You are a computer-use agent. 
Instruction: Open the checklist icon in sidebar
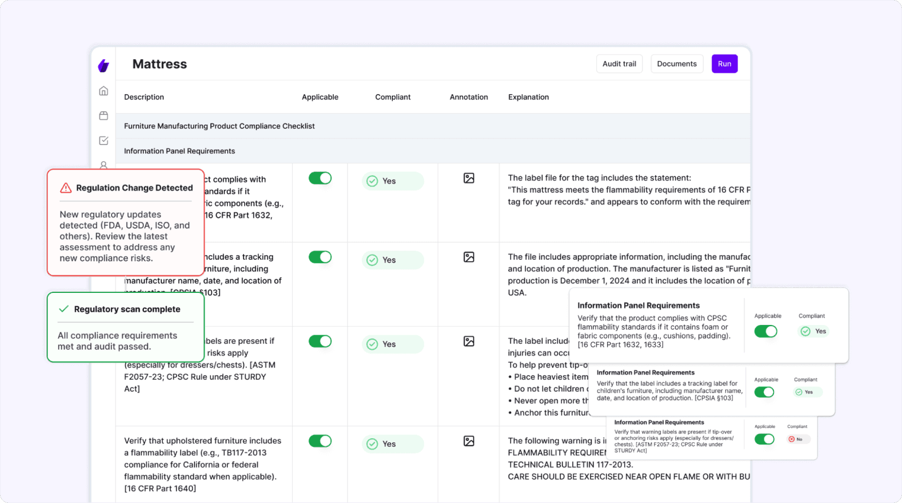(104, 140)
